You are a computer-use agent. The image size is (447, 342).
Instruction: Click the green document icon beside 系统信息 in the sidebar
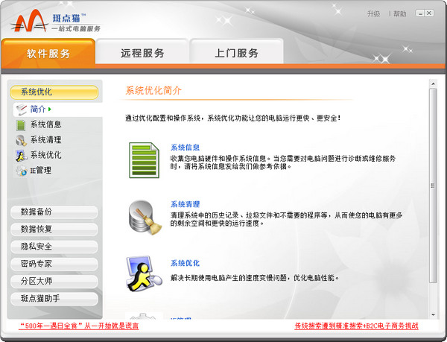coord(21,125)
